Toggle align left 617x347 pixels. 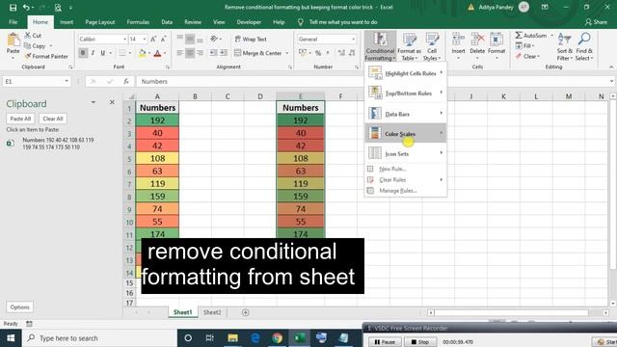click(180, 53)
